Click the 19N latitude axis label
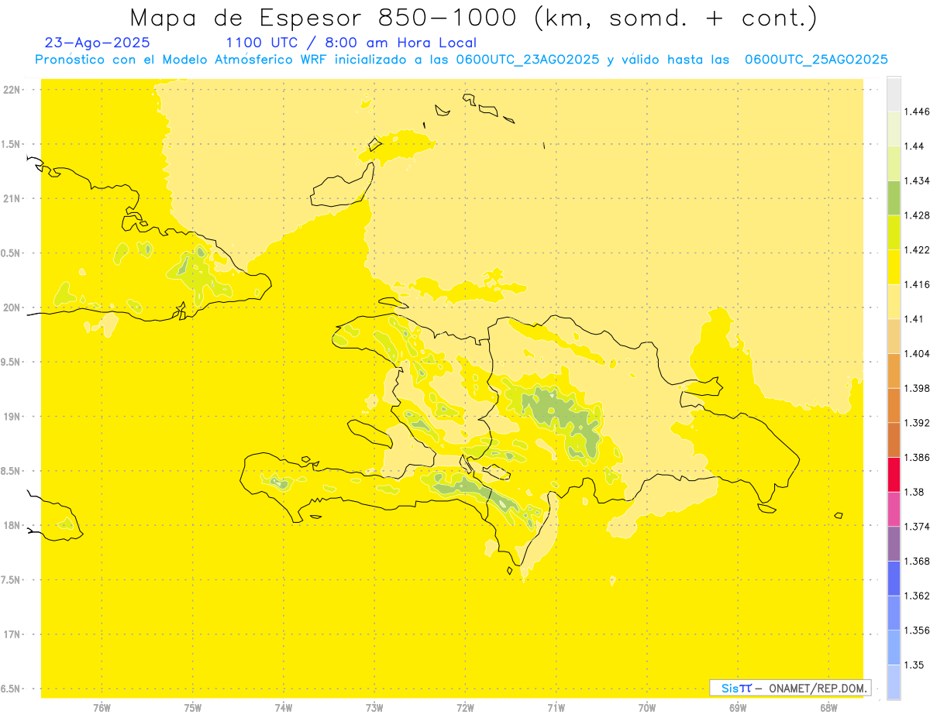The height and width of the screenshot is (718, 930). point(12,417)
